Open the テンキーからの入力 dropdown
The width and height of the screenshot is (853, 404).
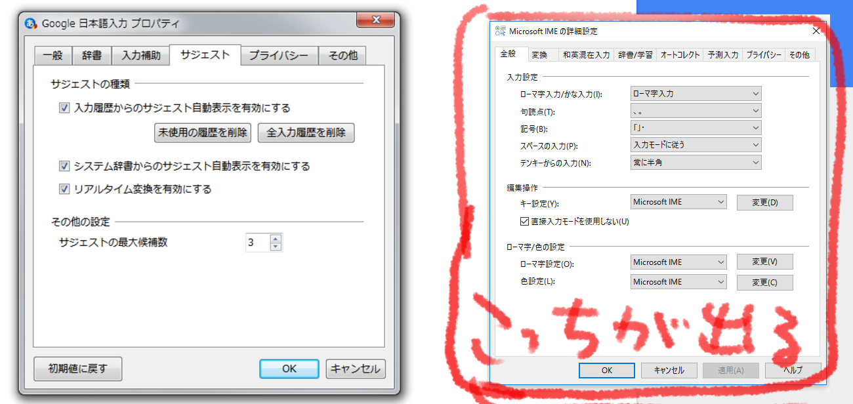pyautogui.click(x=696, y=162)
